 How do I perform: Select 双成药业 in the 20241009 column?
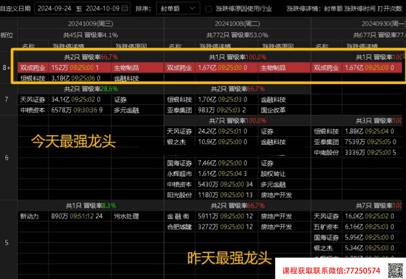(x=33, y=68)
